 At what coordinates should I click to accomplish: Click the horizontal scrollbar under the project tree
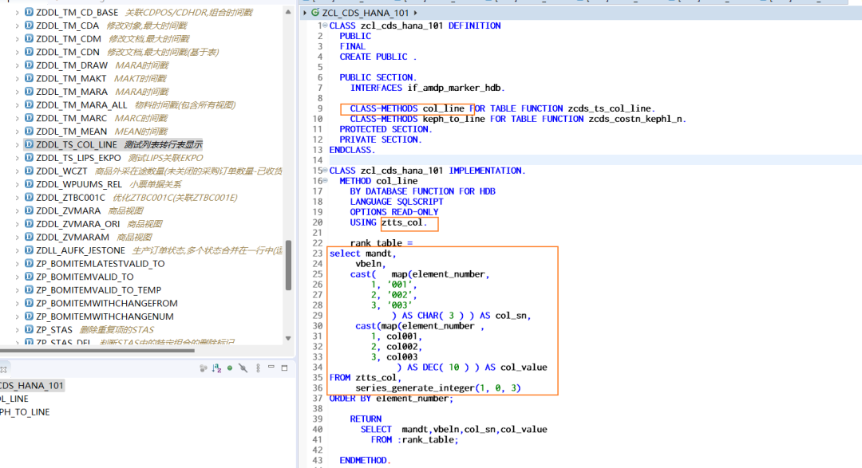97,350
